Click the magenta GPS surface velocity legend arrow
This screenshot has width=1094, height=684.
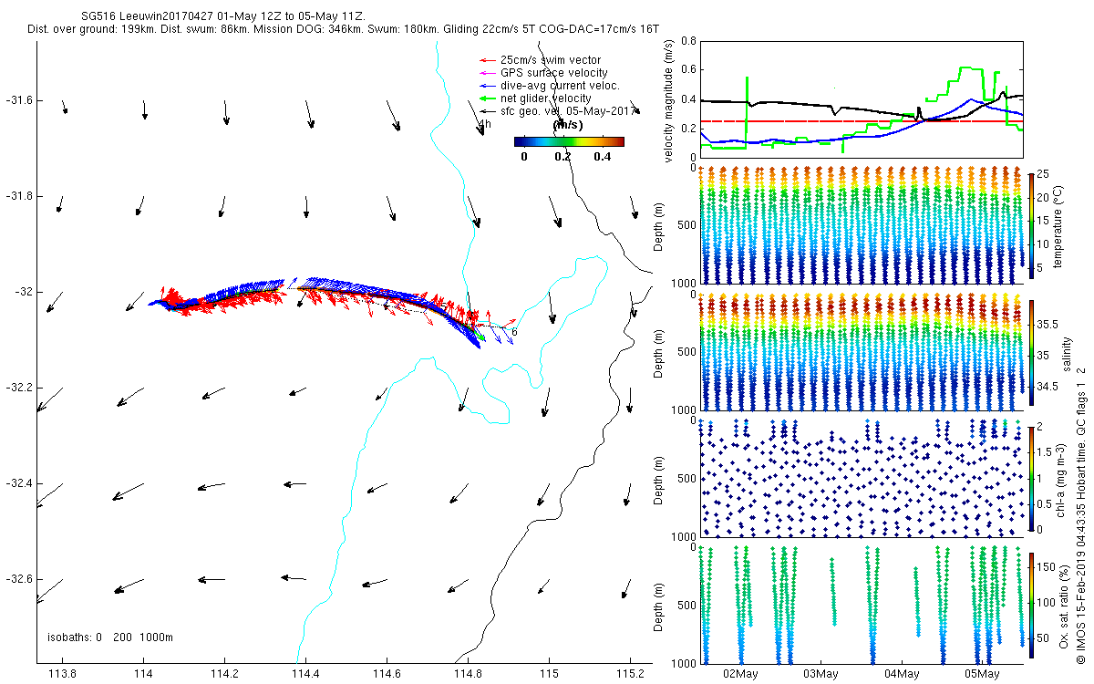coord(487,73)
